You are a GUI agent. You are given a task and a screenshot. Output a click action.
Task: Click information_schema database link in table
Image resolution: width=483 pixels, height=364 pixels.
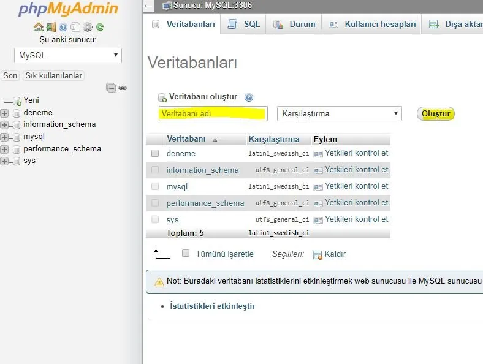coord(202,170)
